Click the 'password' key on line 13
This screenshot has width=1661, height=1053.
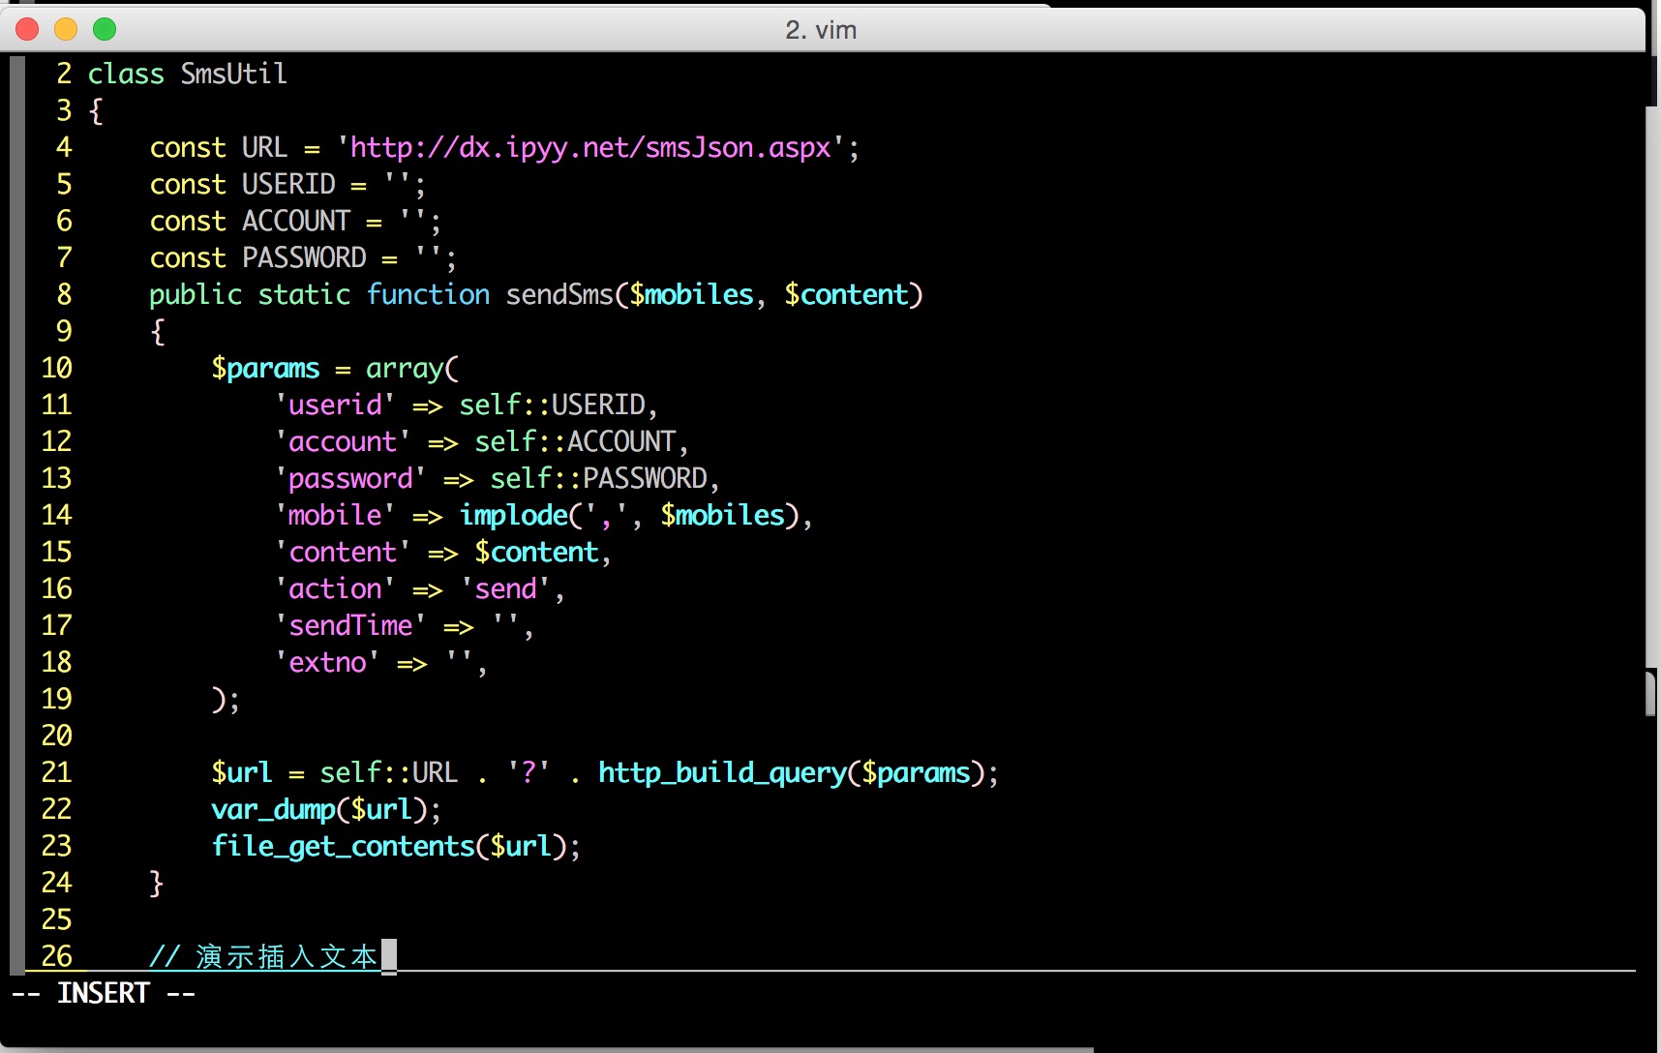[x=350, y=478]
